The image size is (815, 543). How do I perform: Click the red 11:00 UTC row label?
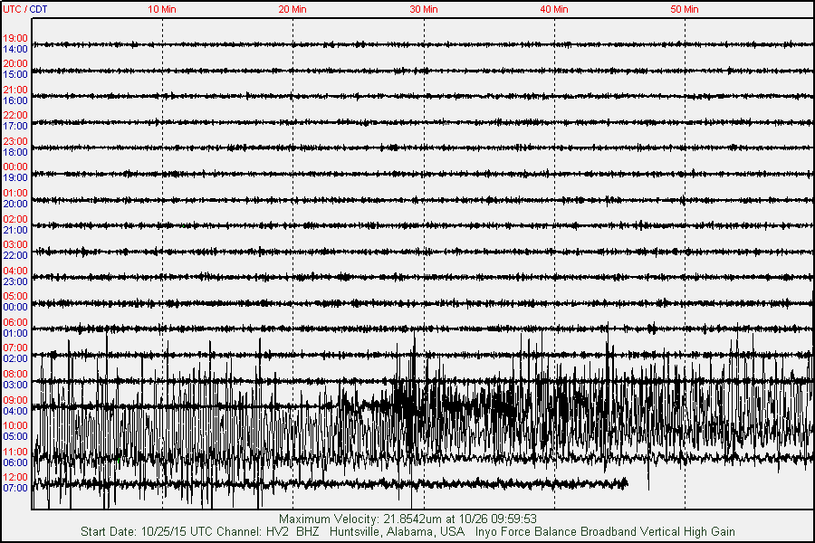(15, 452)
